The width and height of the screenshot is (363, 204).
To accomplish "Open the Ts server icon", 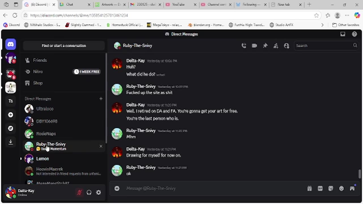I will (x=10, y=101).
